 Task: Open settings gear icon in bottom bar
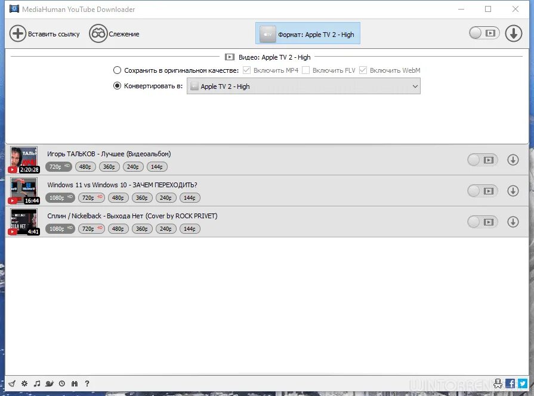tap(24, 383)
